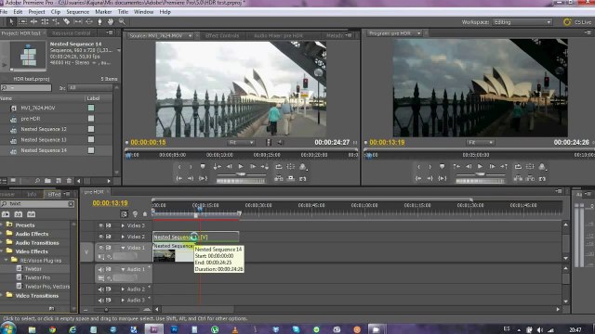Click the label swatch next to MVI_7624.MOV

(91, 108)
